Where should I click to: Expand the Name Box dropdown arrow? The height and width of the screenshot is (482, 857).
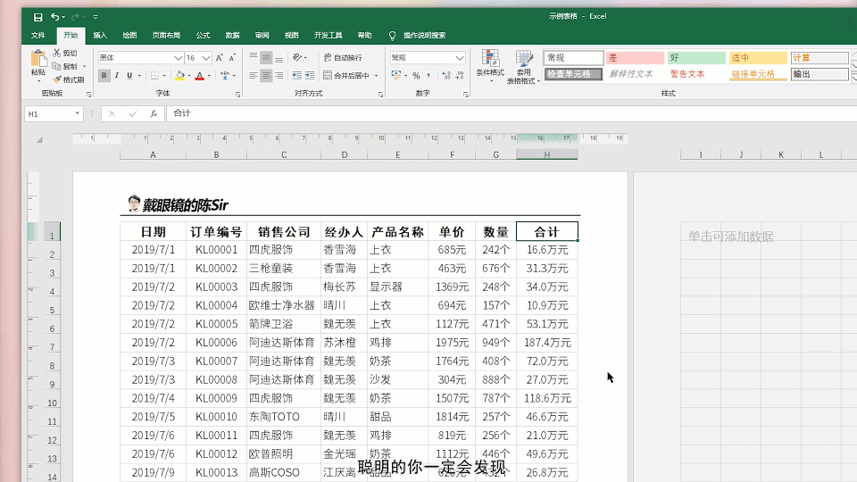(77, 113)
